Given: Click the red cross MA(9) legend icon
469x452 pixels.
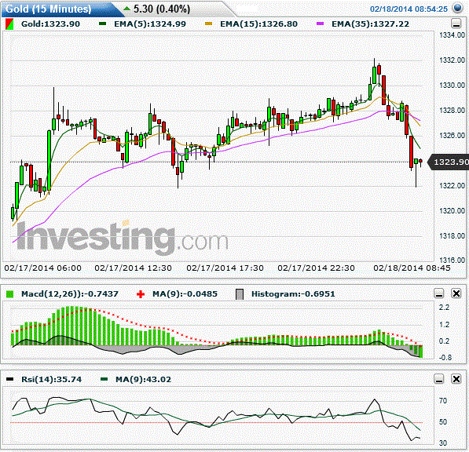Looking at the screenshot, I should (141, 294).
